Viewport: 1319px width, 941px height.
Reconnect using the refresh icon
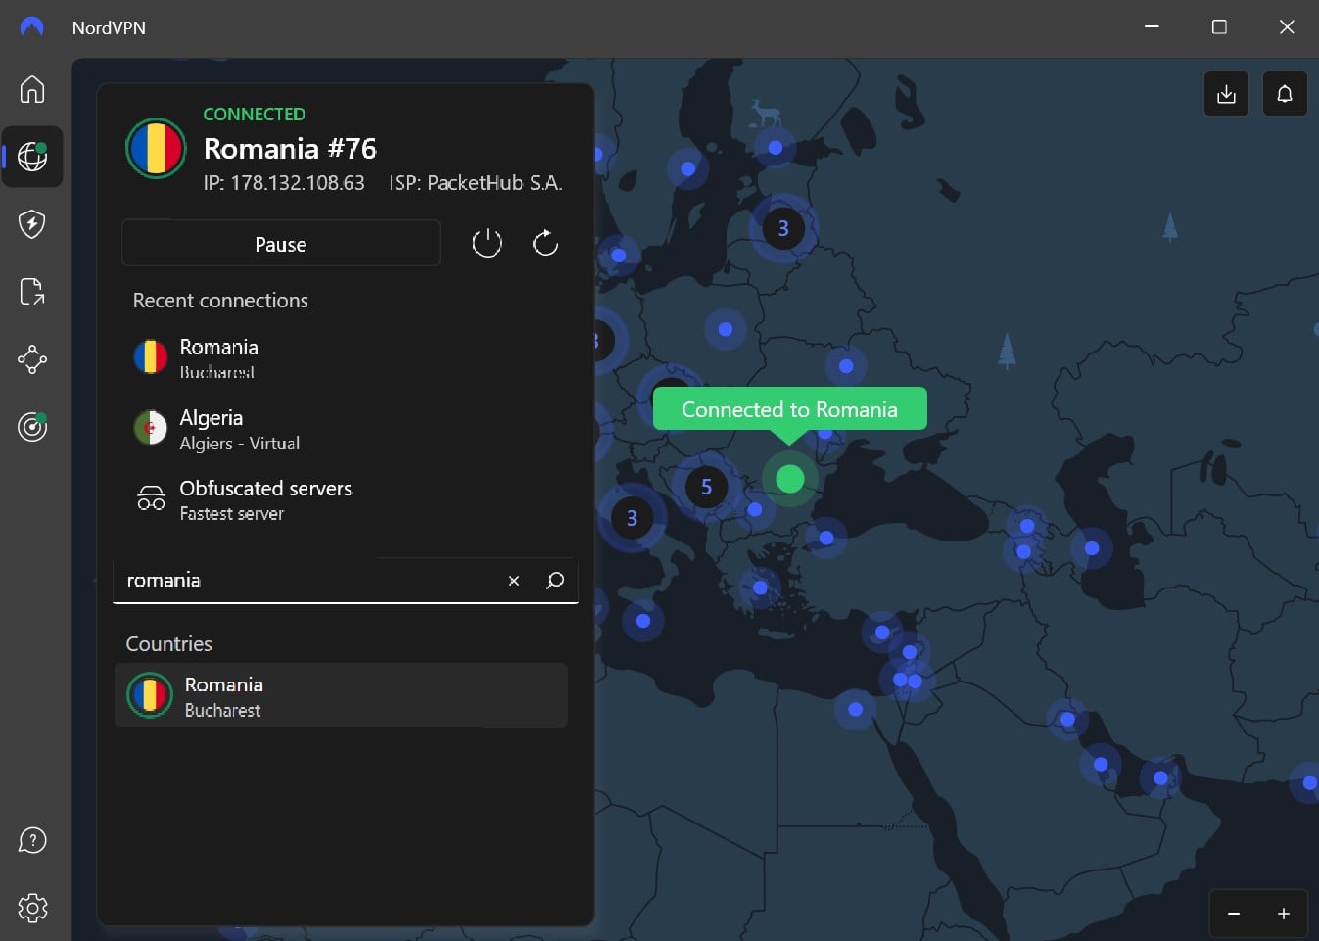(545, 243)
